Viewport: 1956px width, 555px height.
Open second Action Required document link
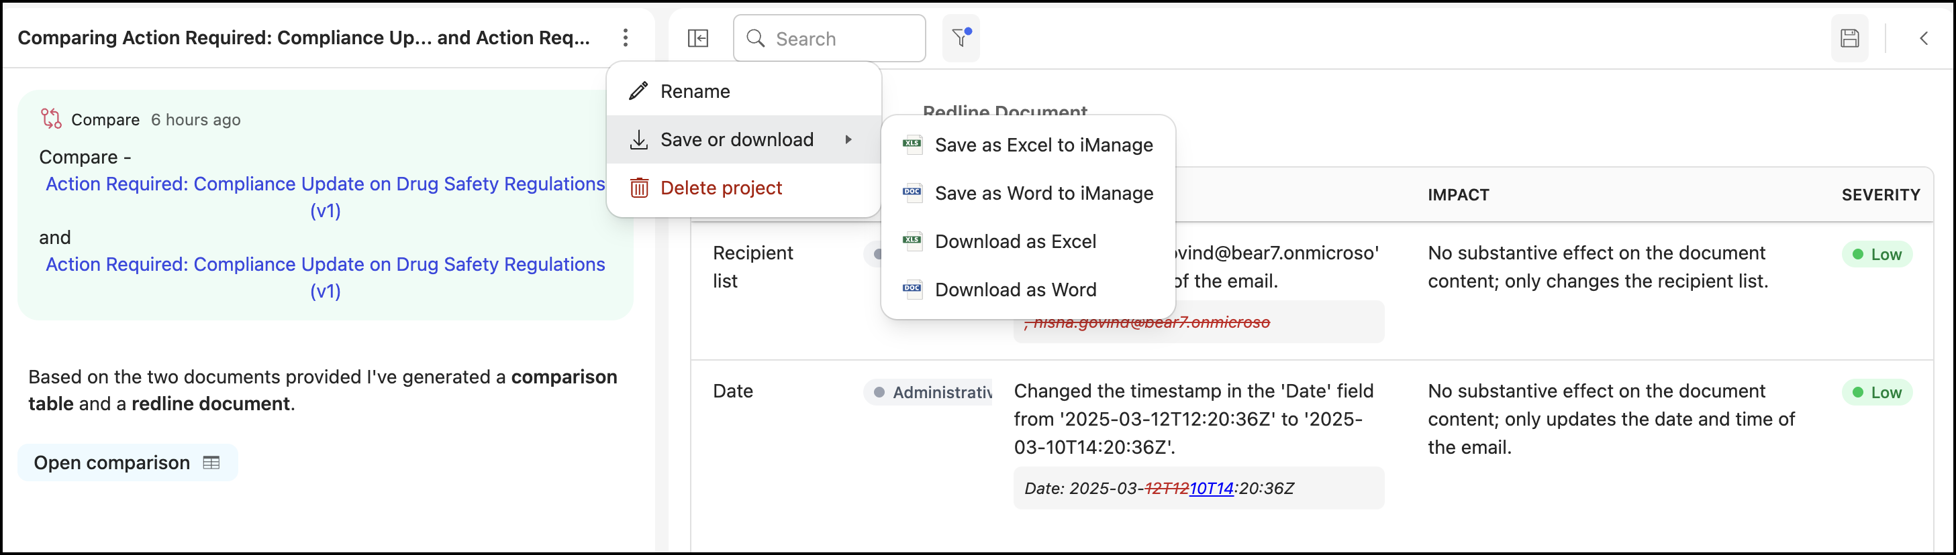(x=325, y=277)
